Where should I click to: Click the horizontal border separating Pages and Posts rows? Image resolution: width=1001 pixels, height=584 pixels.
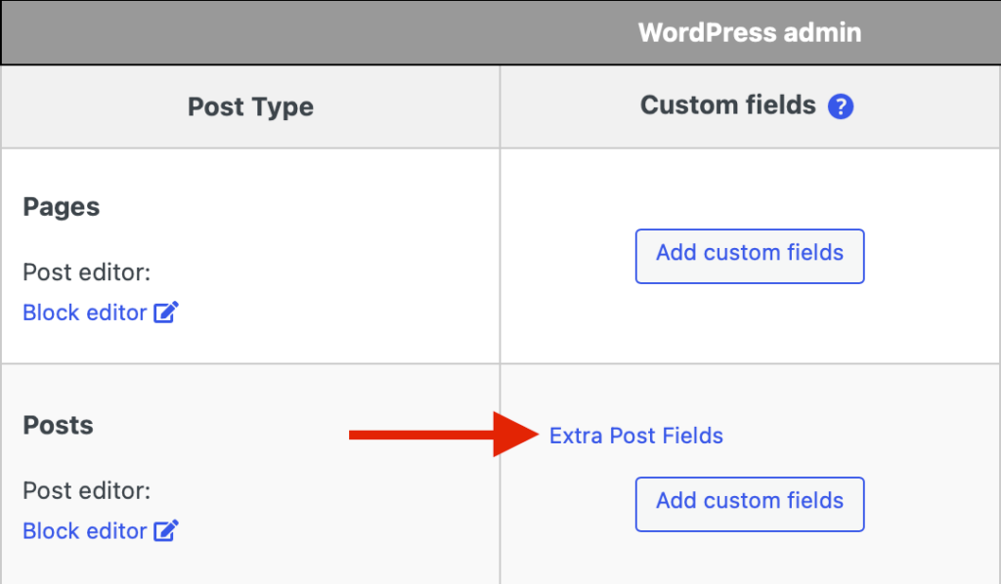[500, 363]
